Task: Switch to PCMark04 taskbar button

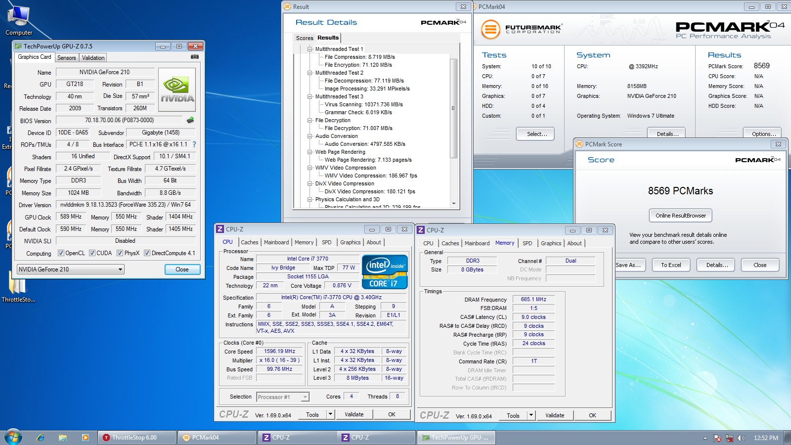Action: [x=217, y=438]
